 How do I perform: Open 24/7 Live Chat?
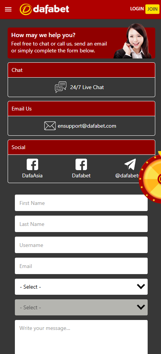click(87, 88)
